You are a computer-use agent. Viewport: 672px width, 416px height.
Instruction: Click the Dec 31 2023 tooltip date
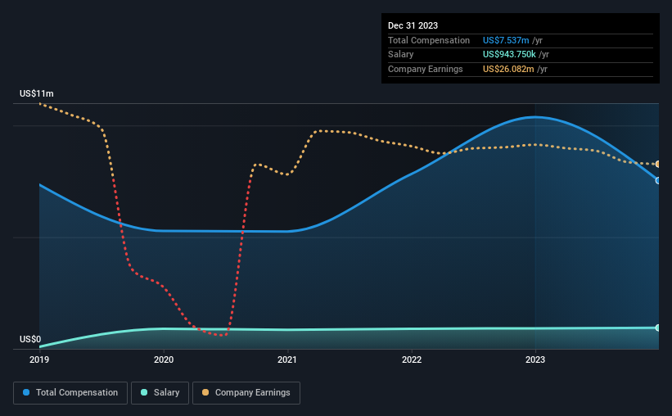[x=413, y=25]
